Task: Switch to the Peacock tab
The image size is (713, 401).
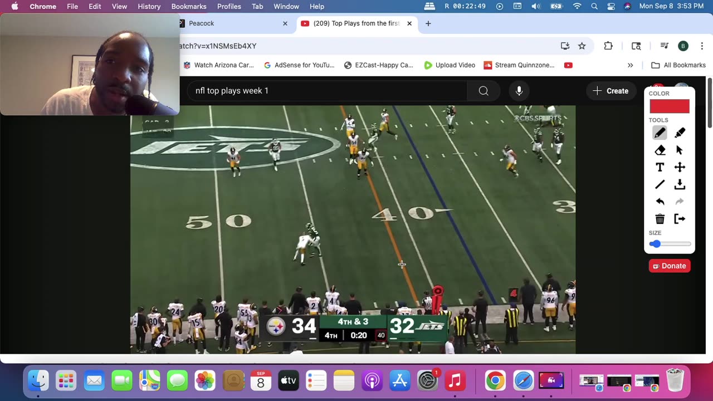Action: click(233, 23)
